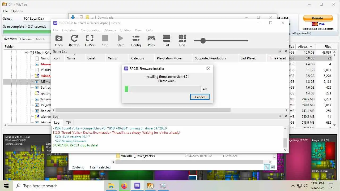Select the Log tab
This screenshot has height=191, width=340.
click(x=57, y=123)
